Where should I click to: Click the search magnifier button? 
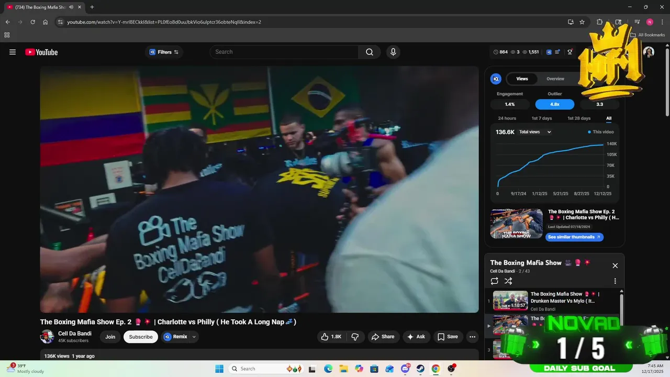370,52
